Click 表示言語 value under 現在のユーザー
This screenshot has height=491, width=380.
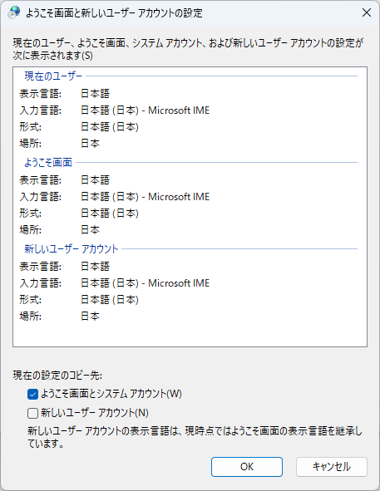tap(96, 94)
